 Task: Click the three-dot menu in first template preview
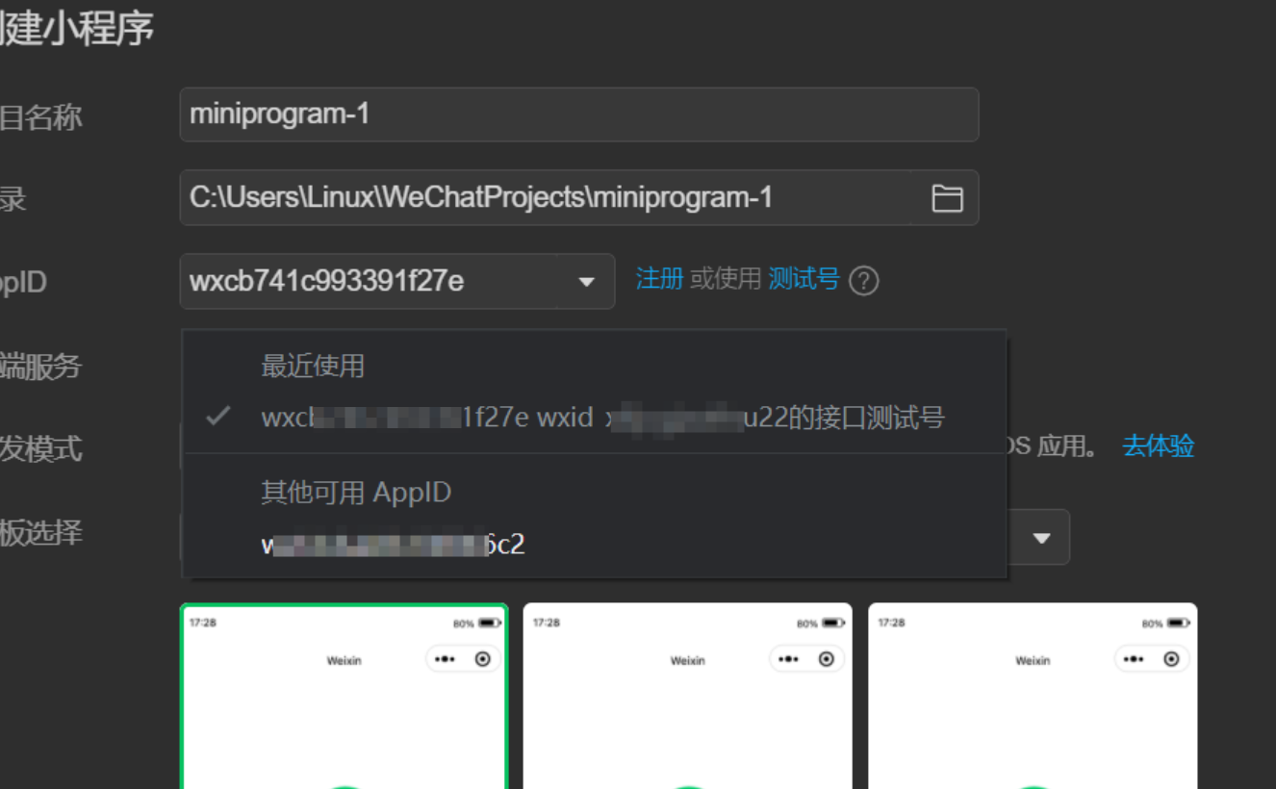[x=445, y=659]
